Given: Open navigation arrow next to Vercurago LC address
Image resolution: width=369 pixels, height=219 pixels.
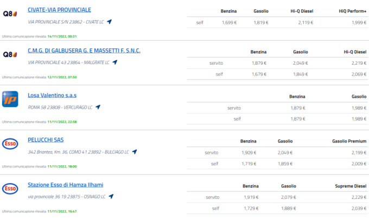Looking at the screenshot, I should [x=97, y=107].
